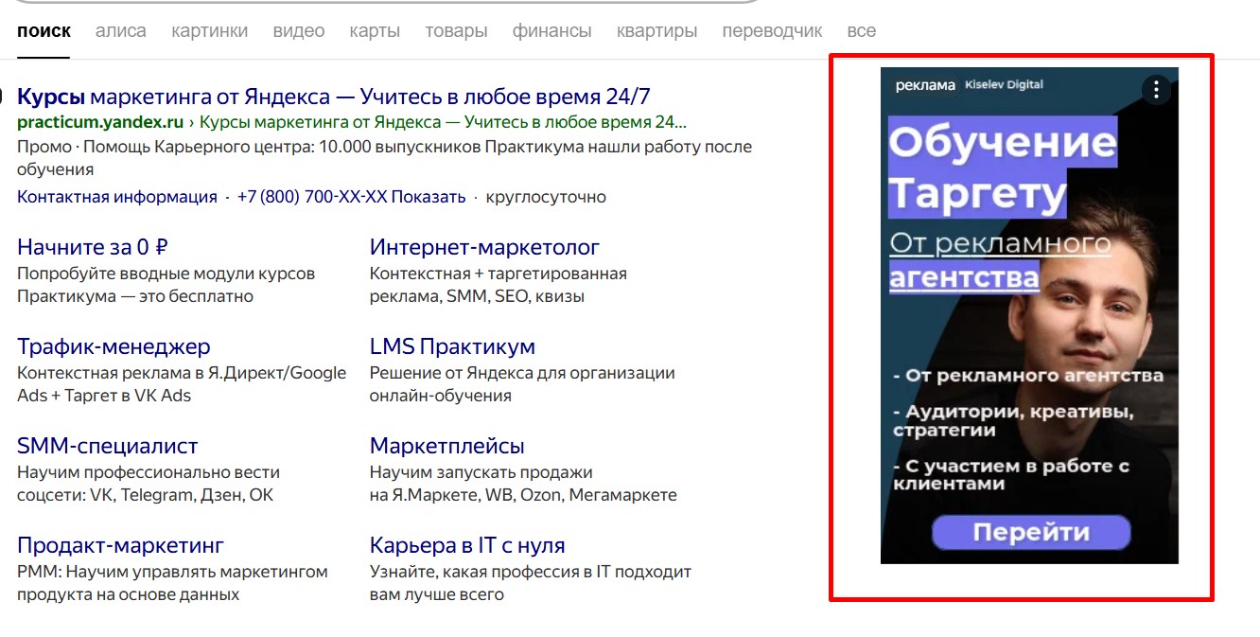Click the Интернет-маркетолог sitelink
Viewport: 1260px width, 637px height.
point(484,247)
